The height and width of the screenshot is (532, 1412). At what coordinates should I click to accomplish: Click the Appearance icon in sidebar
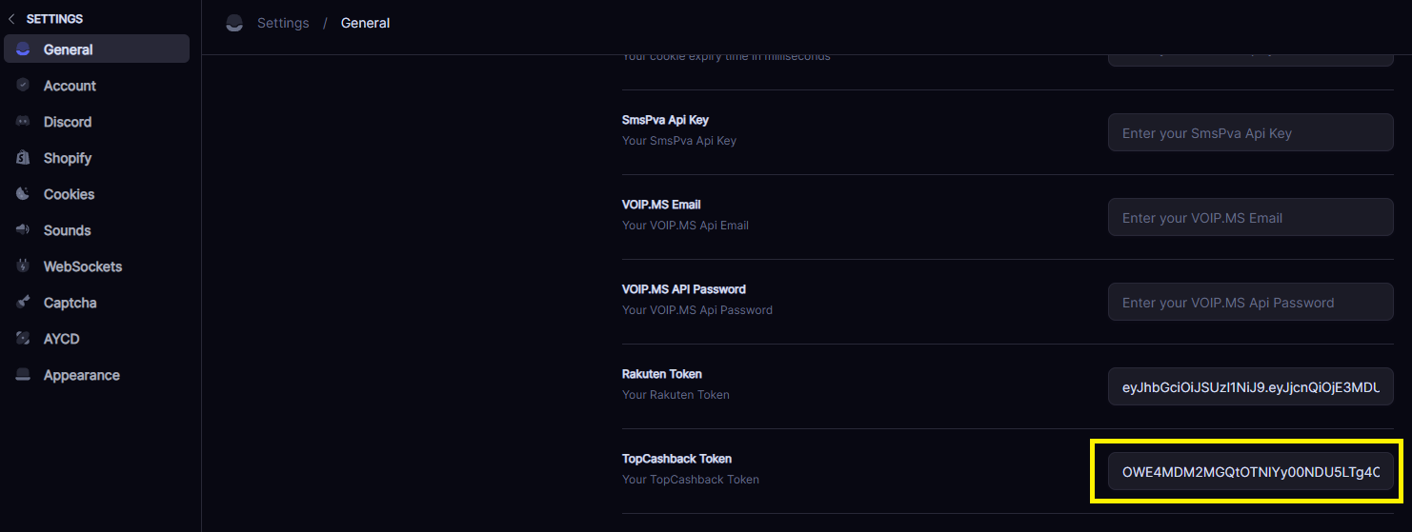tap(23, 375)
